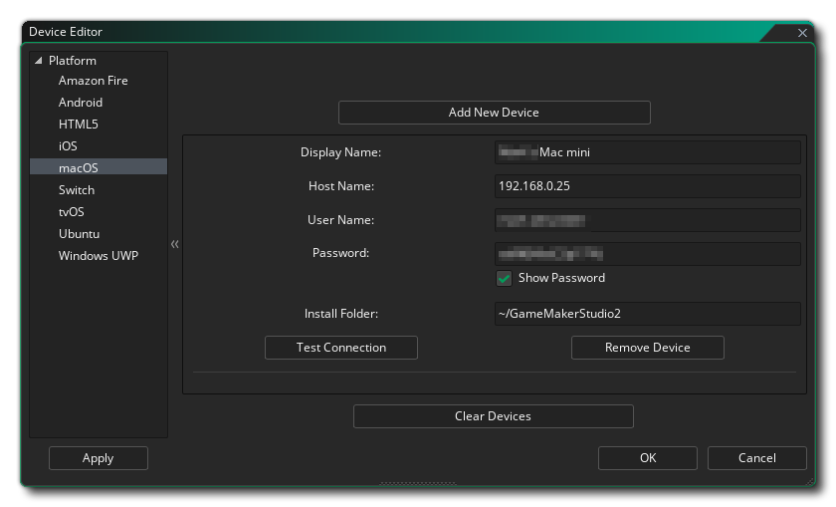
Task: Choose Windows UWP platform
Action: [x=98, y=256]
